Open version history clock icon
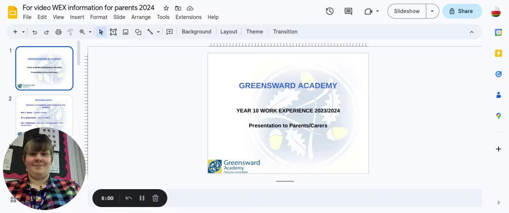509x213 pixels. coord(330,11)
